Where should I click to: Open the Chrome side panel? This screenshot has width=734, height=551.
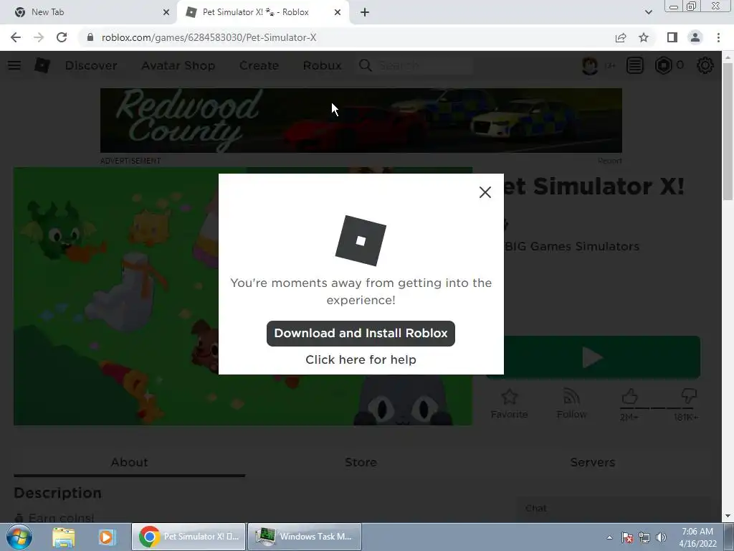pyautogui.click(x=672, y=37)
